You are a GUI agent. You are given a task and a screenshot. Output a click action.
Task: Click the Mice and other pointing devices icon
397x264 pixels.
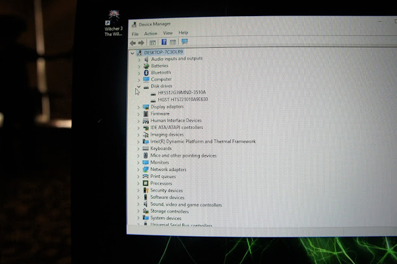point(146,156)
